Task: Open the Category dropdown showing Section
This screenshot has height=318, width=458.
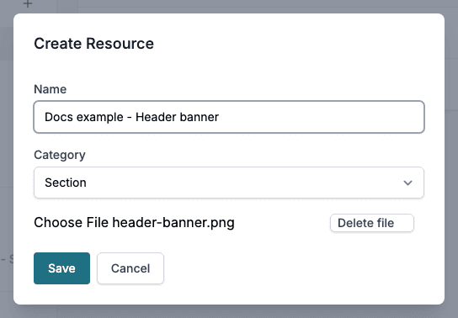Action: [x=229, y=183]
